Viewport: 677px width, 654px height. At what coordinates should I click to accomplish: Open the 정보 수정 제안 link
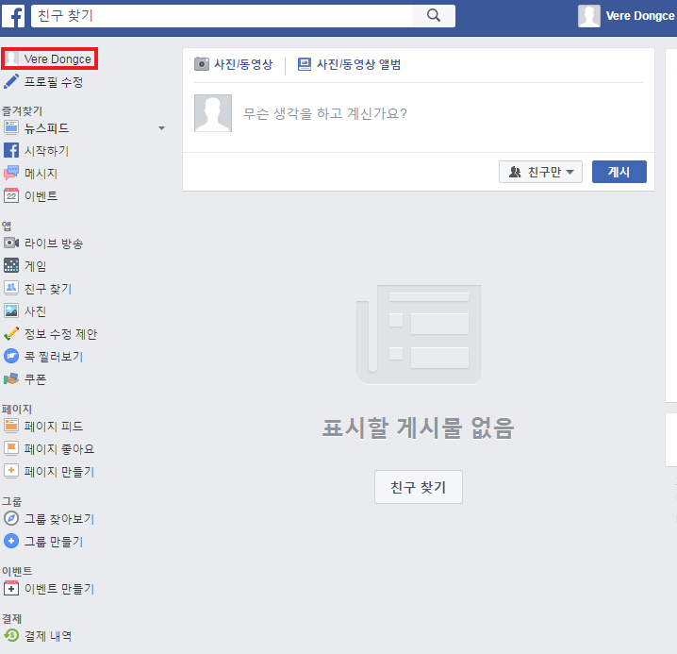tap(61, 334)
